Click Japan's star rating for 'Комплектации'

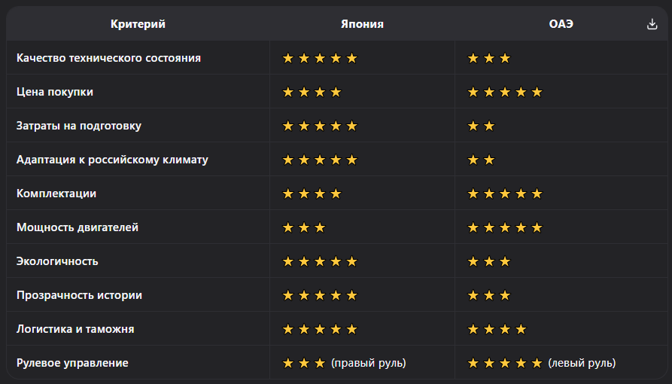(312, 194)
